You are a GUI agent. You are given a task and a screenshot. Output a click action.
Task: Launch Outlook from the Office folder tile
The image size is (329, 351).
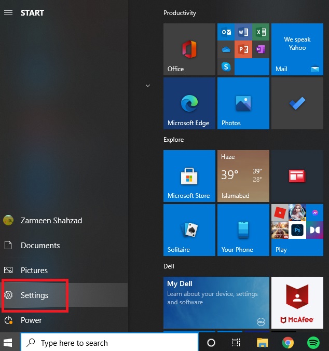226,32
